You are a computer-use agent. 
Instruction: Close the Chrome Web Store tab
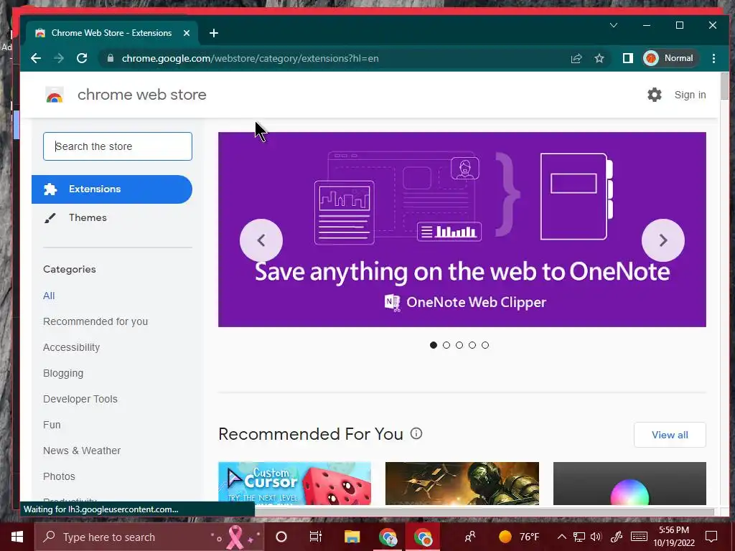pyautogui.click(x=187, y=33)
